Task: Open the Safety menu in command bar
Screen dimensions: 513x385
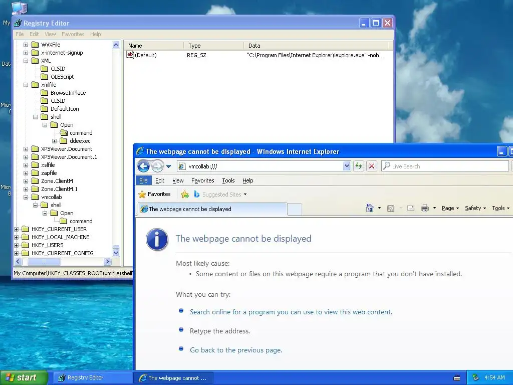Action: tap(475, 208)
